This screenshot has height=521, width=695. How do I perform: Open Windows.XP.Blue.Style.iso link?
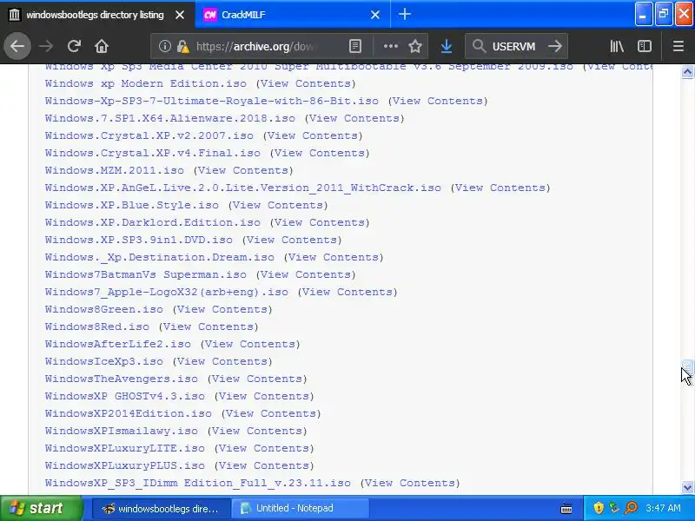132,205
